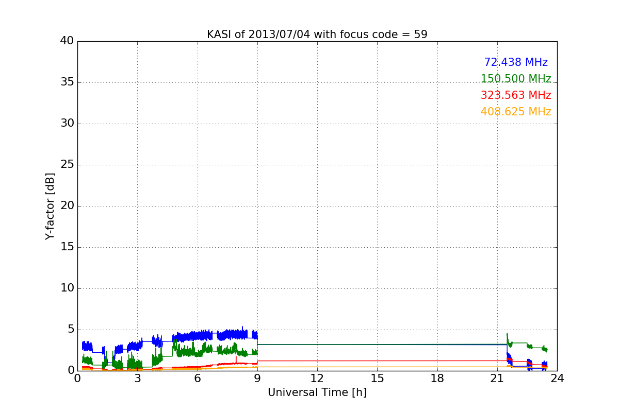The image size is (619, 412).
Task: Click the y-axis tick label 10
Action: [x=67, y=288]
